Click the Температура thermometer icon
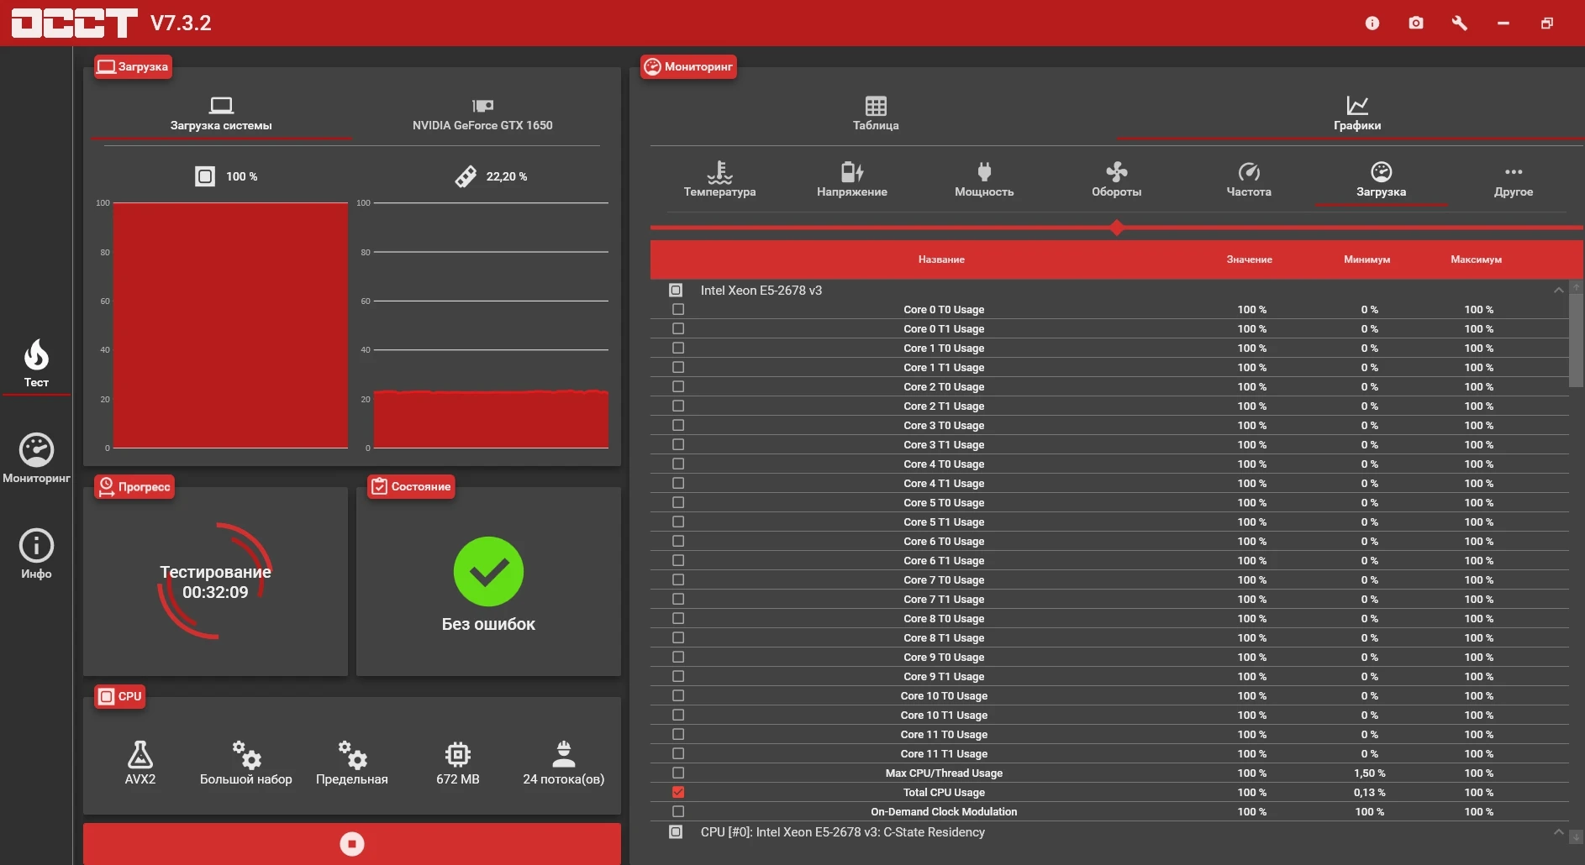The width and height of the screenshot is (1585, 865). point(719,171)
